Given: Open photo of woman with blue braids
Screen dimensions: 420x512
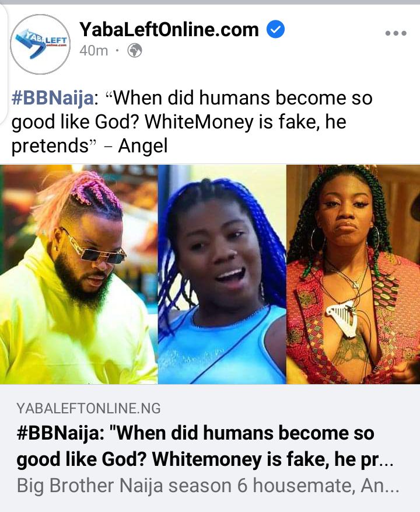Looking at the screenshot, I should click(x=222, y=274).
